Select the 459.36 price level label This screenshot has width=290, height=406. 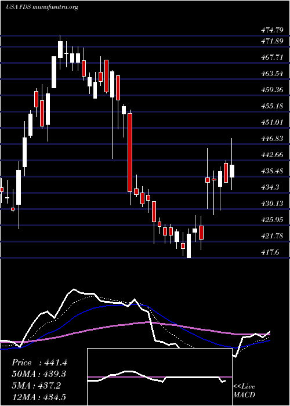(272, 90)
